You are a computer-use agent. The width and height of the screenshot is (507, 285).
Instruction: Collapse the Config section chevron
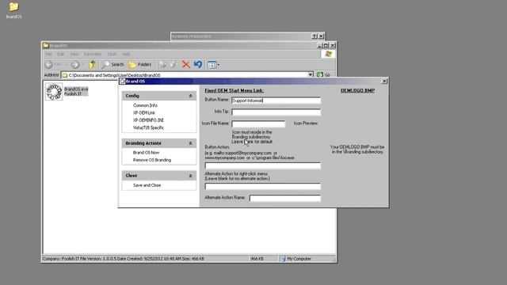pos(190,96)
